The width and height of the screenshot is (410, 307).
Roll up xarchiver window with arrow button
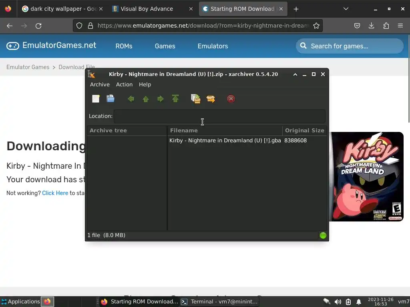[295, 74]
